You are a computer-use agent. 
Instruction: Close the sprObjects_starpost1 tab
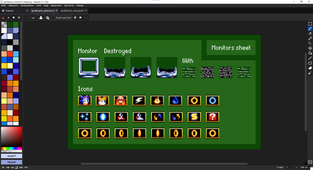[x=86, y=10]
